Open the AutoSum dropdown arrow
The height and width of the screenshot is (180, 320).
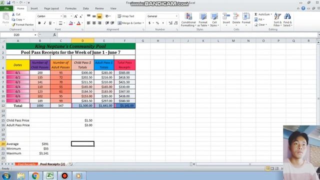(271, 14)
